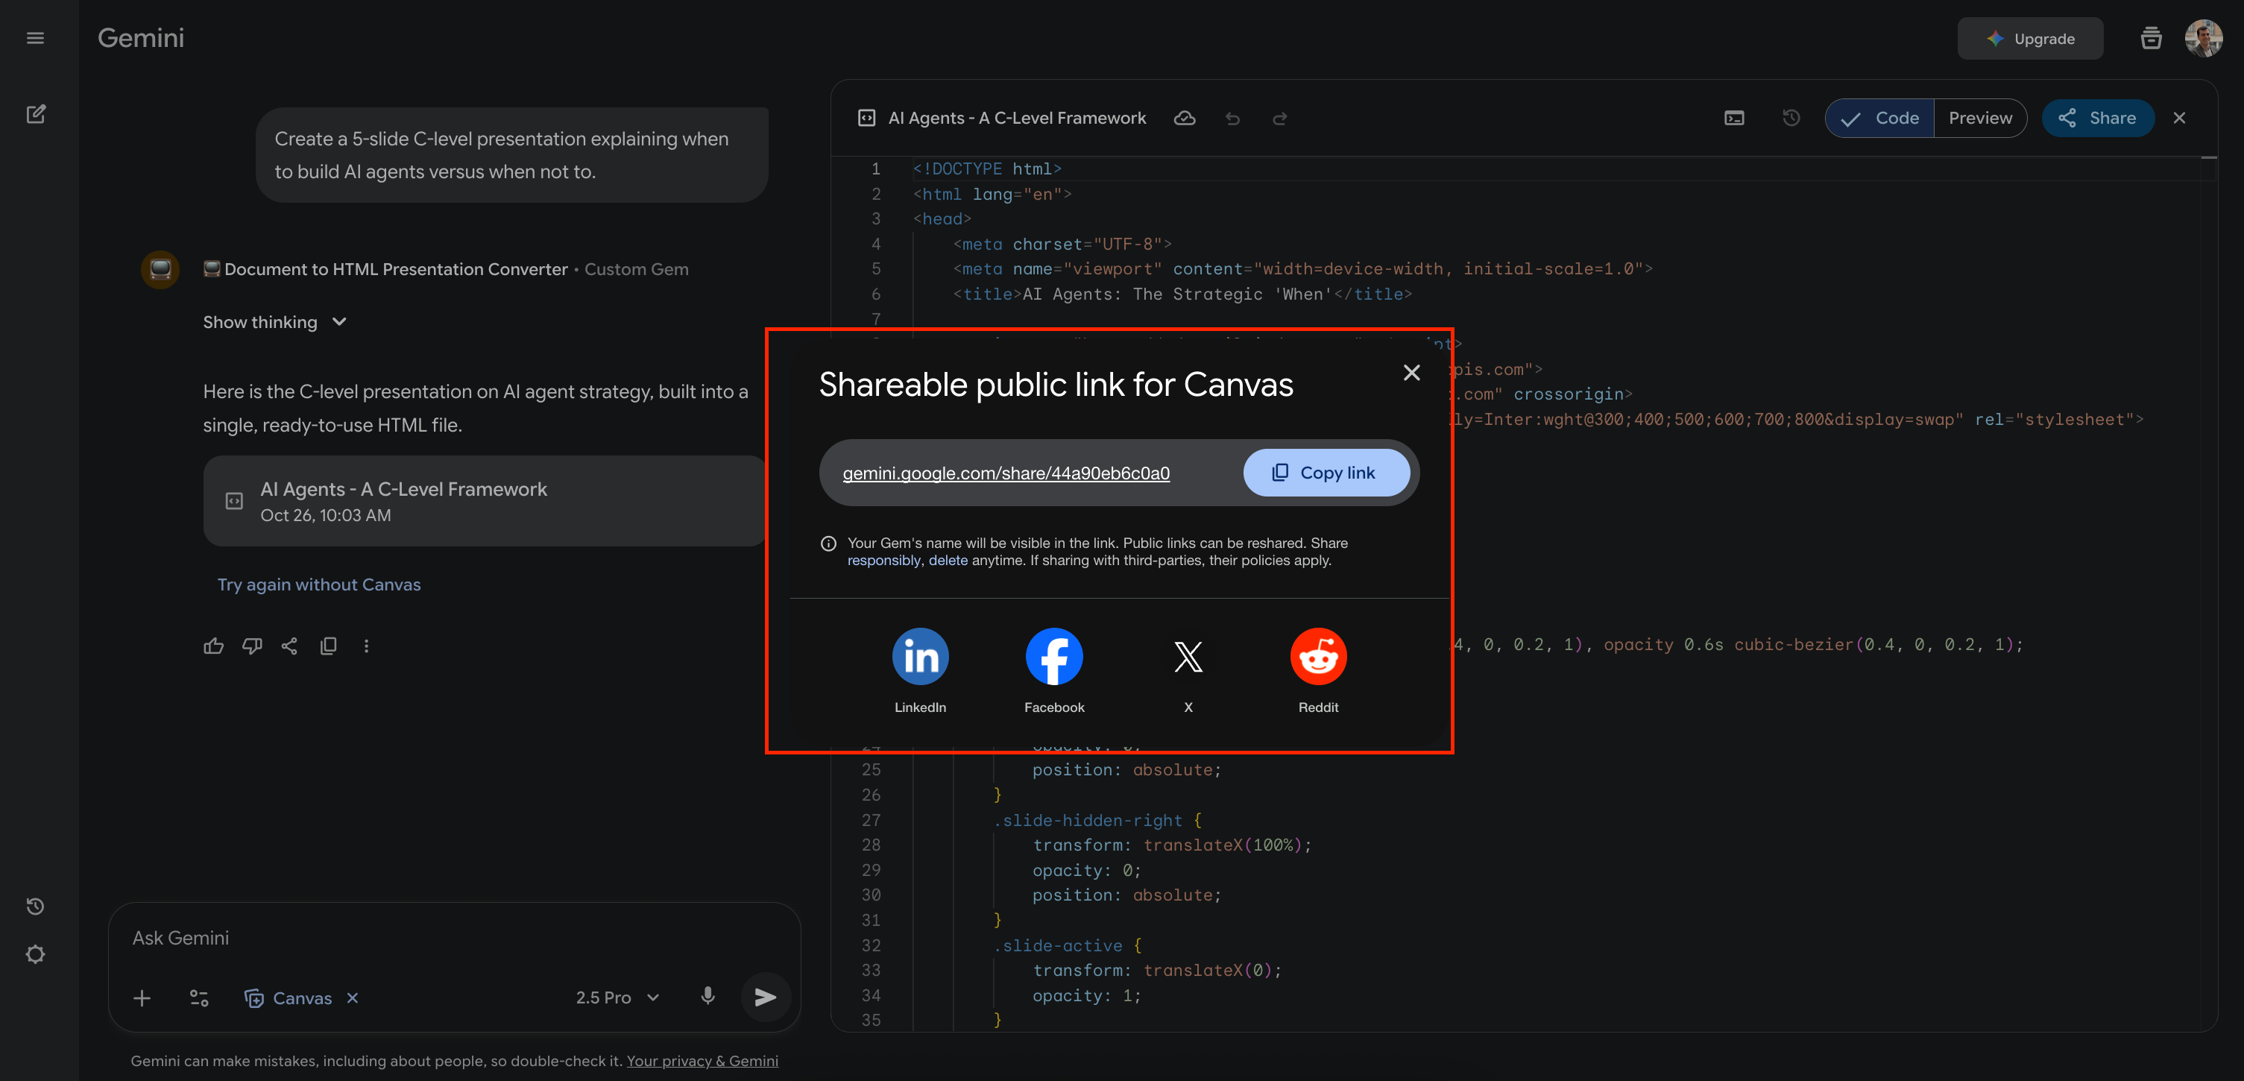Share the link on Facebook
The image size is (2244, 1081).
point(1054,657)
